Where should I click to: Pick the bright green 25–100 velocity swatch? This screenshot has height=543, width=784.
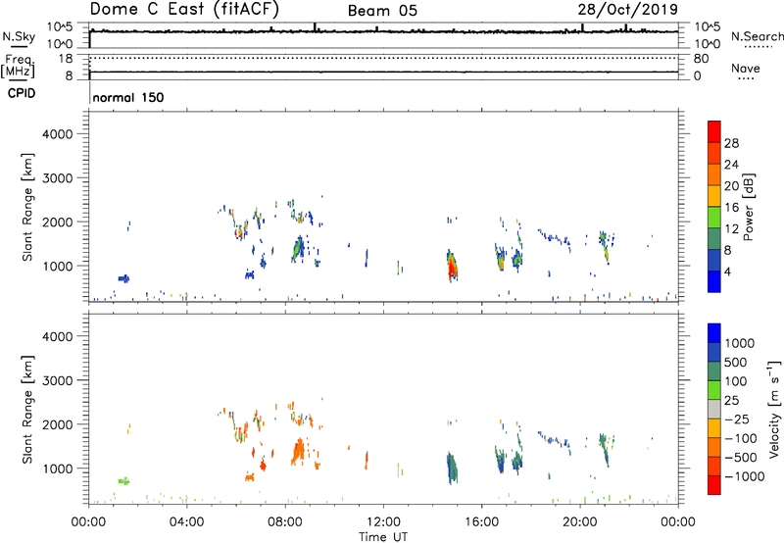click(714, 390)
